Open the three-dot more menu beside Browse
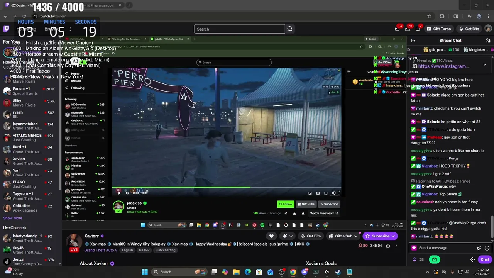 70,29
